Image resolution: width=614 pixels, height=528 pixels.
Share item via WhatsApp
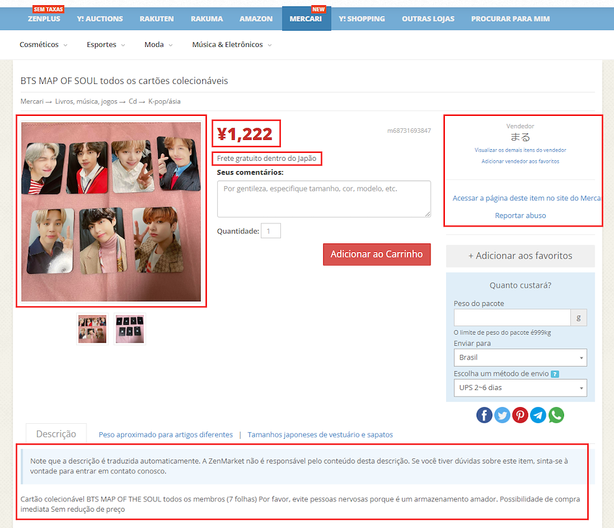pyautogui.click(x=556, y=415)
